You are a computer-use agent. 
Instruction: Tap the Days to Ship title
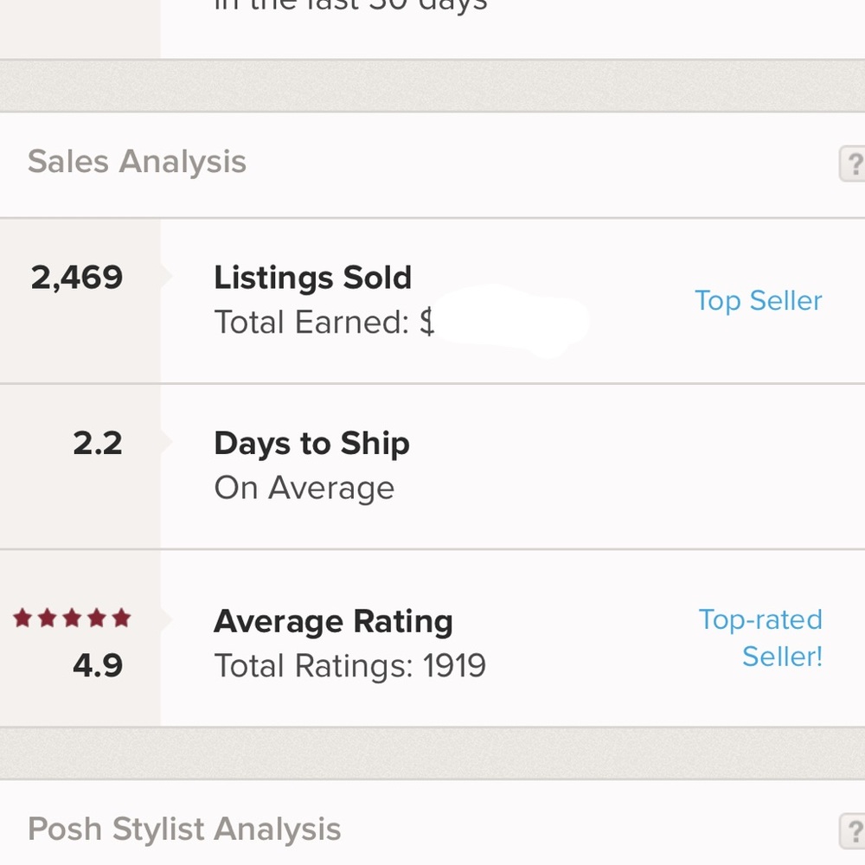click(x=311, y=444)
